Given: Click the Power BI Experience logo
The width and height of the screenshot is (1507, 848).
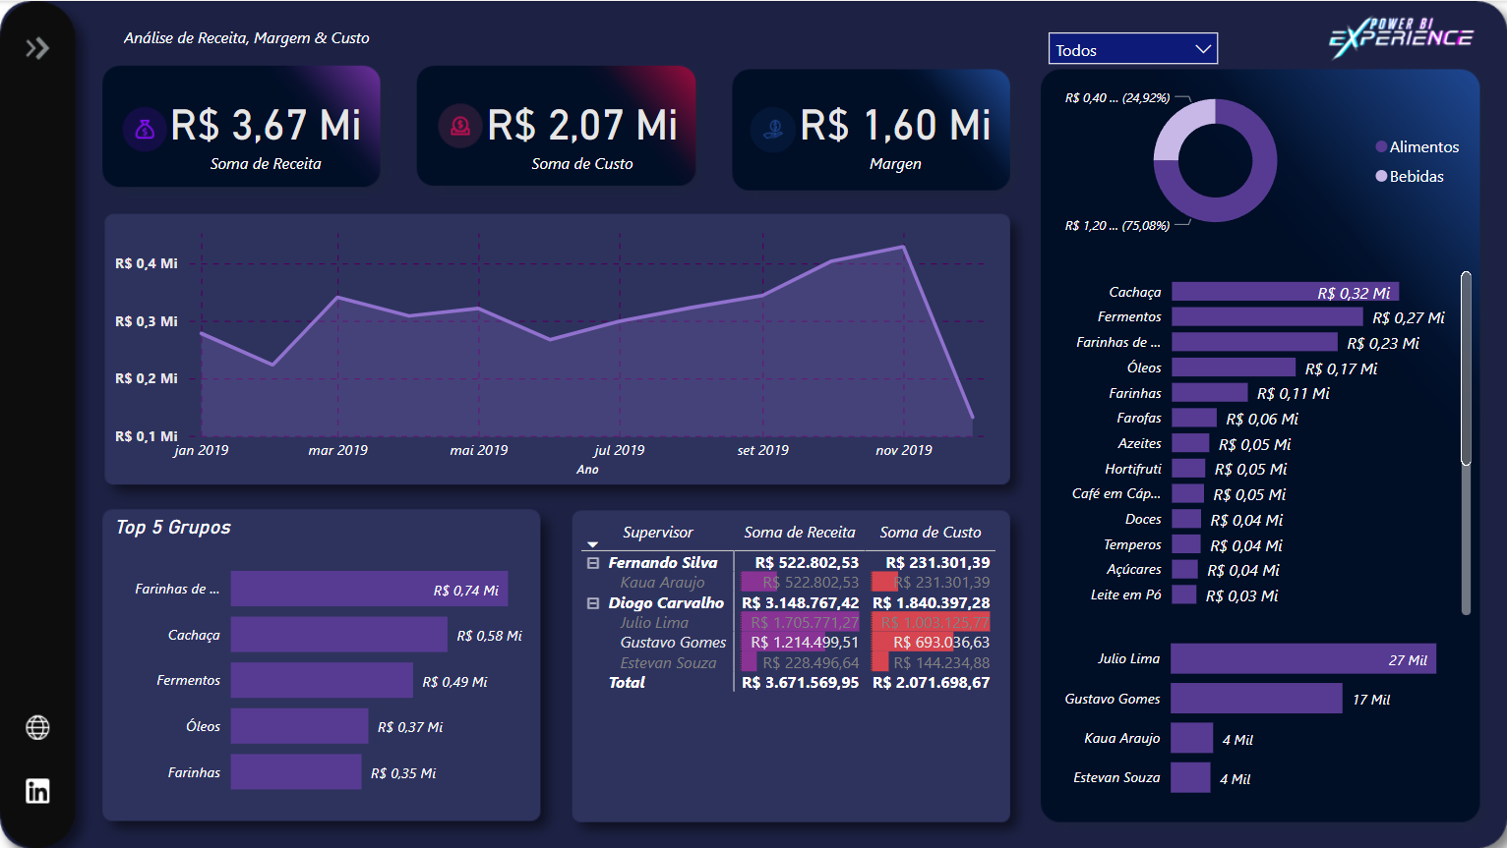Looking at the screenshot, I should [1401, 37].
